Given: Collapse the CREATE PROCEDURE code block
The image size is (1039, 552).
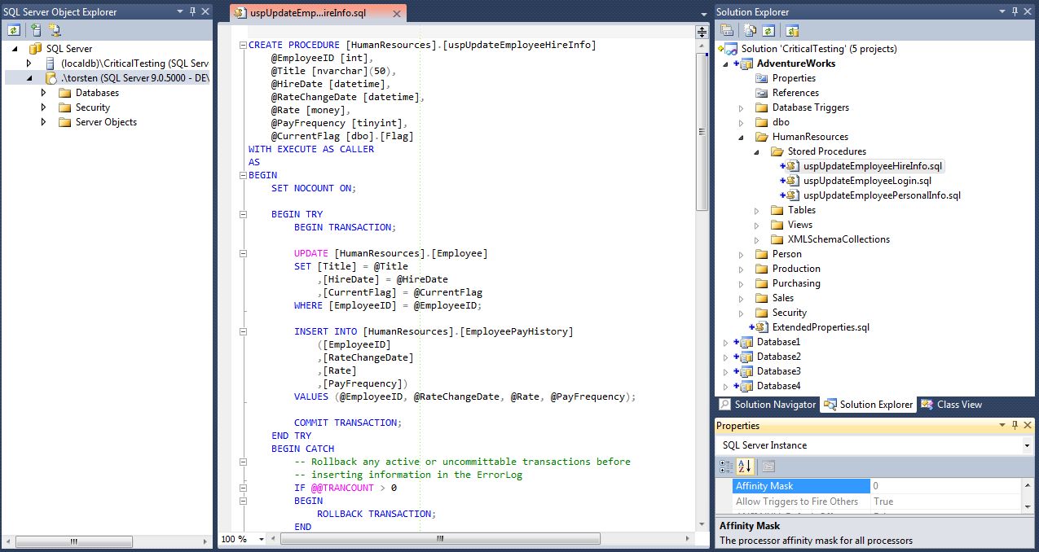Looking at the screenshot, I should [243, 45].
